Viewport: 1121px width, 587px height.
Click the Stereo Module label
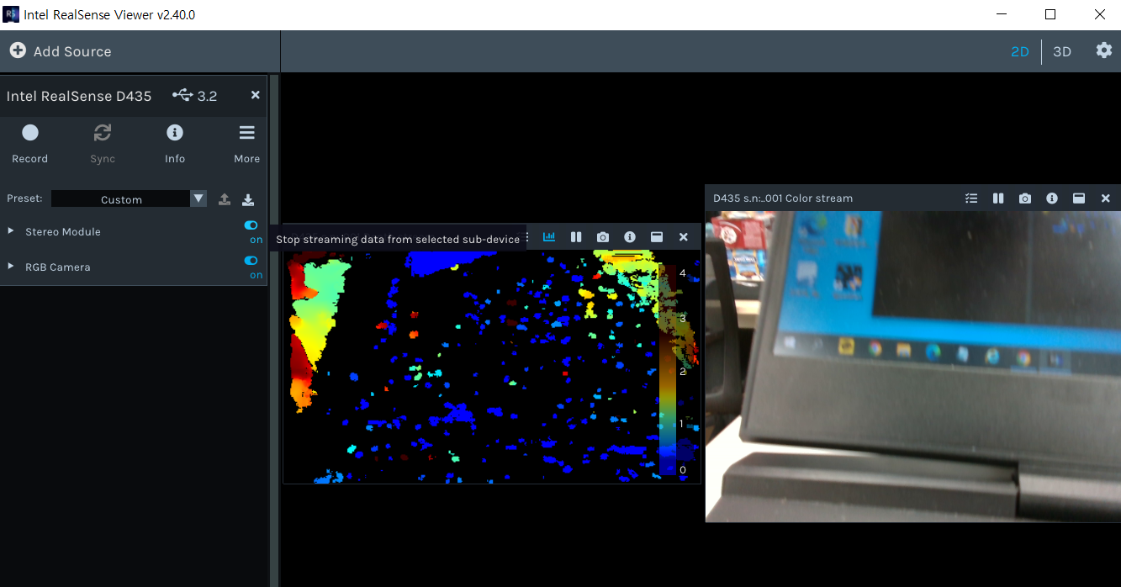[x=63, y=231]
